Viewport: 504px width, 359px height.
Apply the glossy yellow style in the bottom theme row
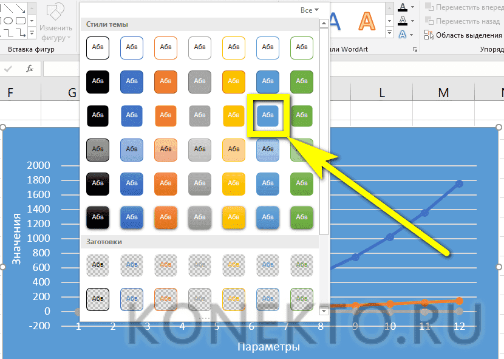tap(234, 216)
